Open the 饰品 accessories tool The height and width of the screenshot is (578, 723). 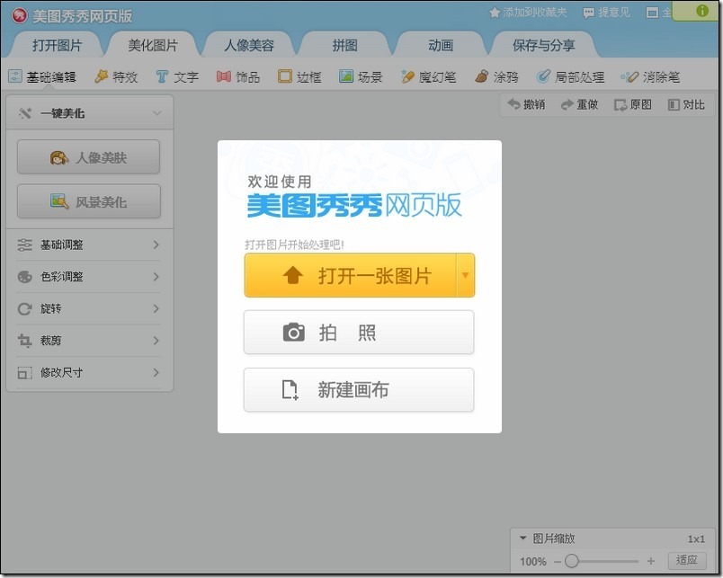pos(238,76)
